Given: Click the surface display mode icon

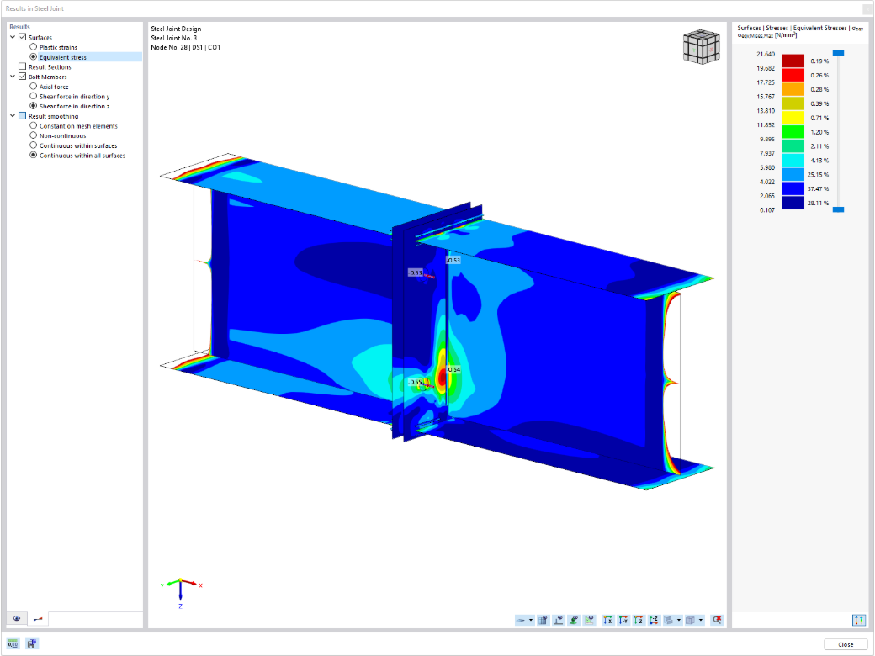Looking at the screenshot, I should 521,620.
